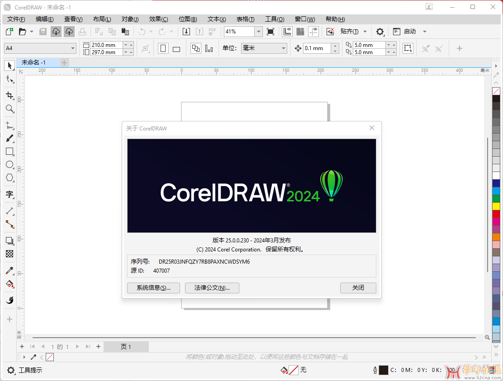Expand the Undo history dropdown arrow
This screenshot has height=381, width=503.
click(151, 32)
